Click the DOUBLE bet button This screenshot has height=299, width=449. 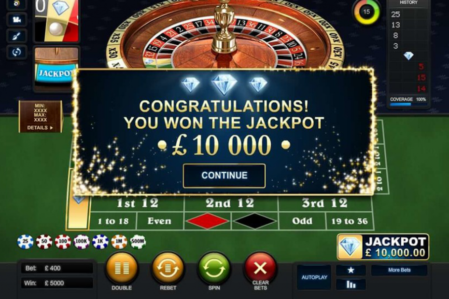(x=122, y=269)
